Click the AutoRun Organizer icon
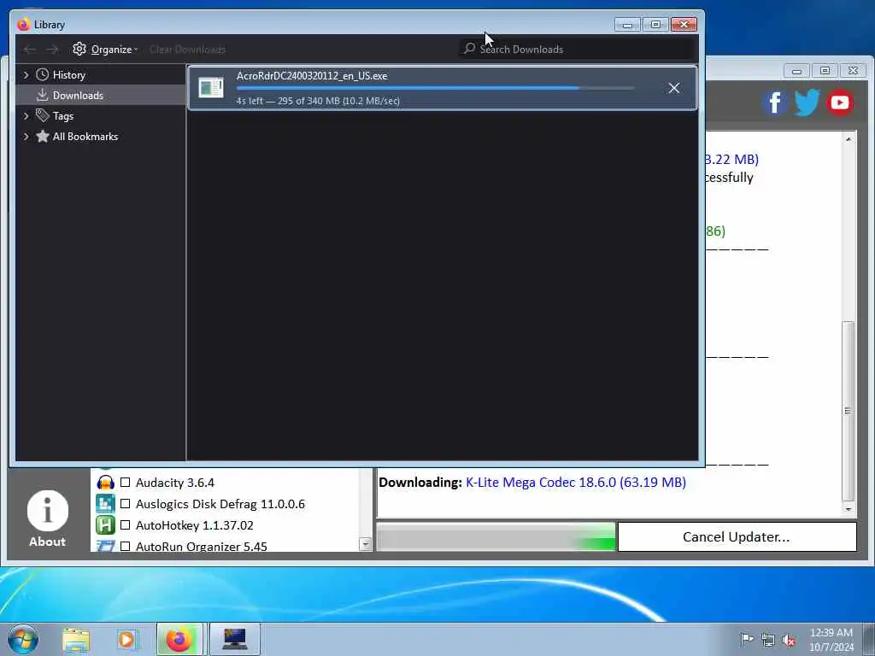Viewport: 875px width, 656px height. pyautogui.click(x=105, y=546)
